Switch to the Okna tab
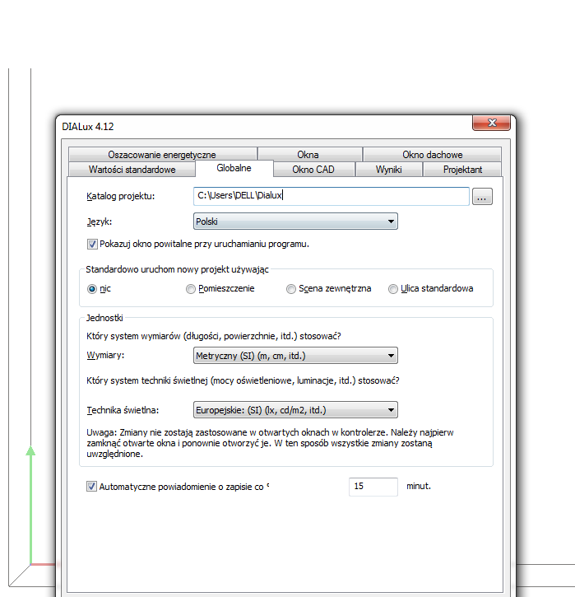This screenshot has width=575, height=597. 309,155
